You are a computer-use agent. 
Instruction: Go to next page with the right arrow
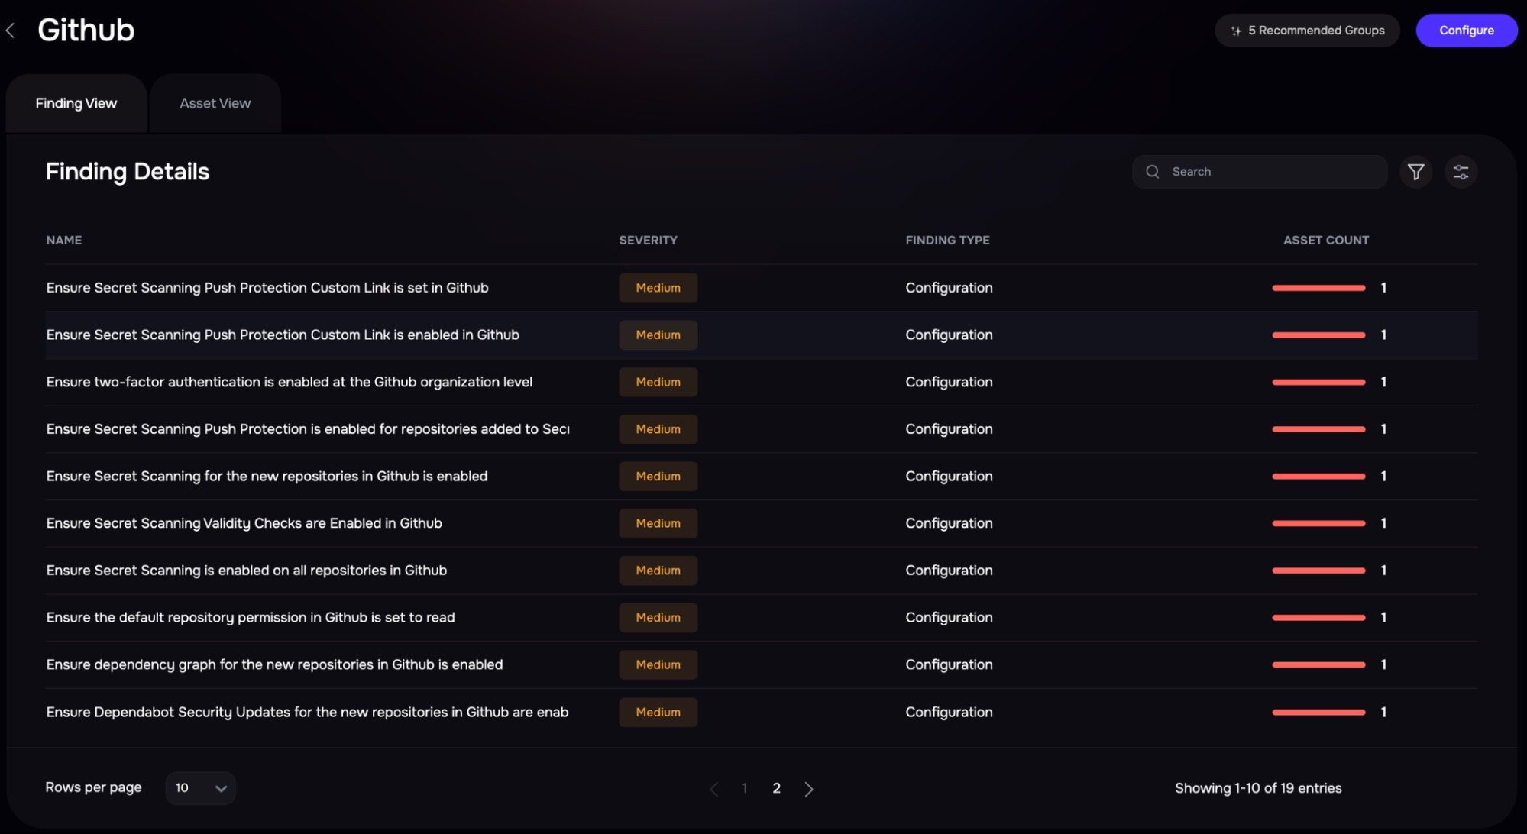[x=809, y=787]
